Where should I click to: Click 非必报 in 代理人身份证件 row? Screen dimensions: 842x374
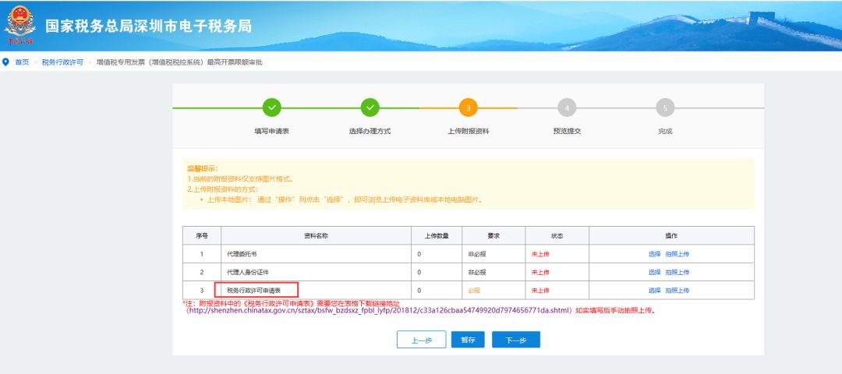click(x=477, y=273)
